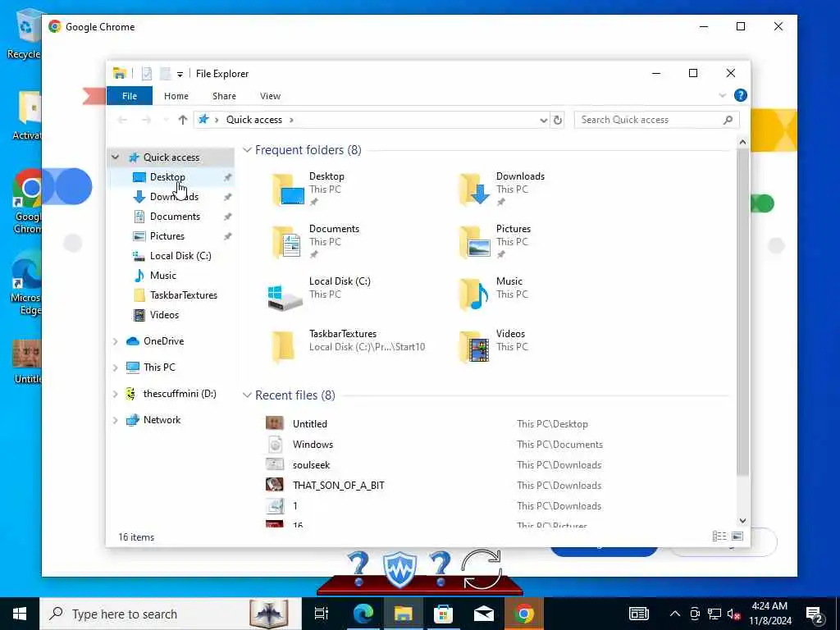This screenshot has width=840, height=630.
Task: Click the Properties icon in title bar
Action: [x=147, y=73]
